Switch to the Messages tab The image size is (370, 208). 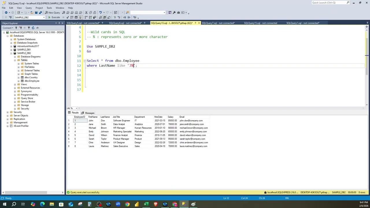click(x=88, y=113)
